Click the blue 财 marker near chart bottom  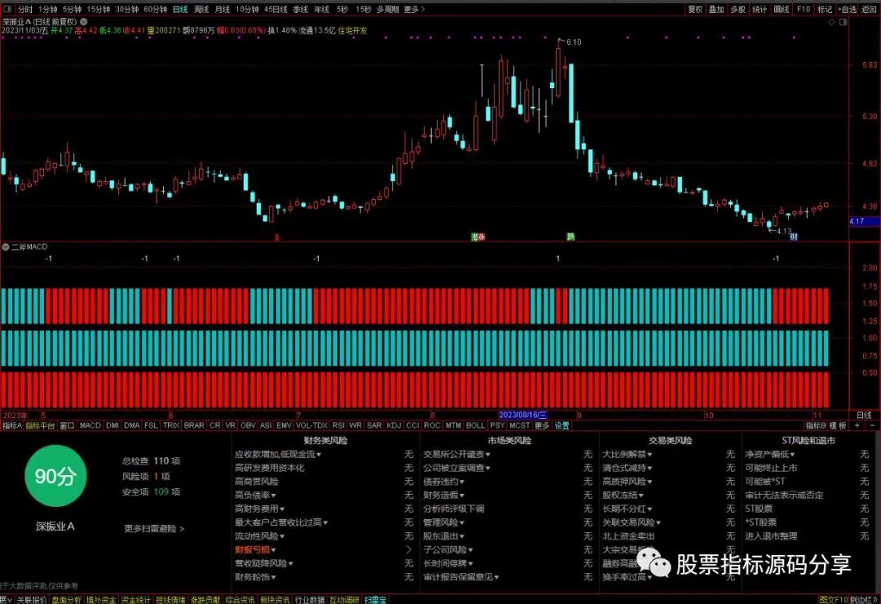pyautogui.click(x=794, y=237)
